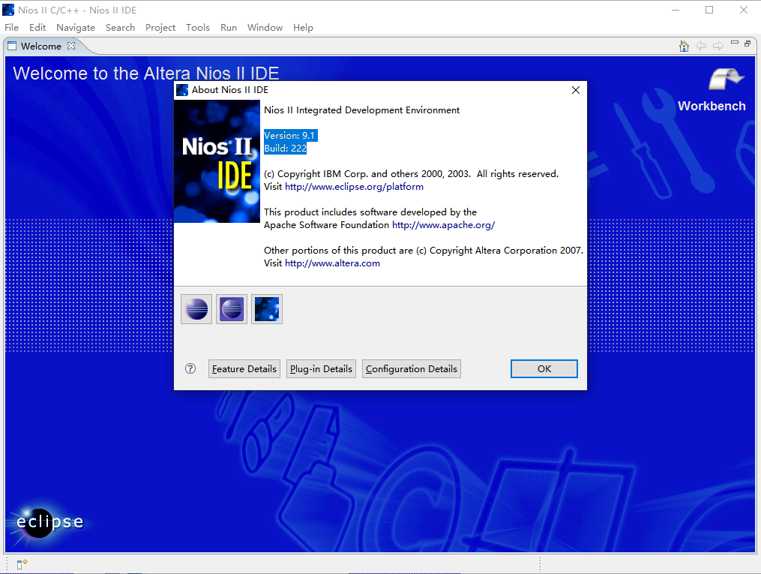The height and width of the screenshot is (574, 761).
Task: Click the Configuration Details button
Action: (412, 369)
